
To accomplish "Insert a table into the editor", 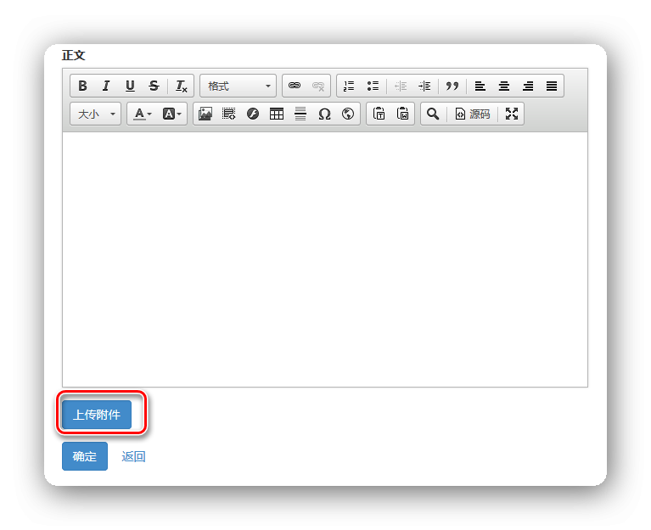I will 277,114.
